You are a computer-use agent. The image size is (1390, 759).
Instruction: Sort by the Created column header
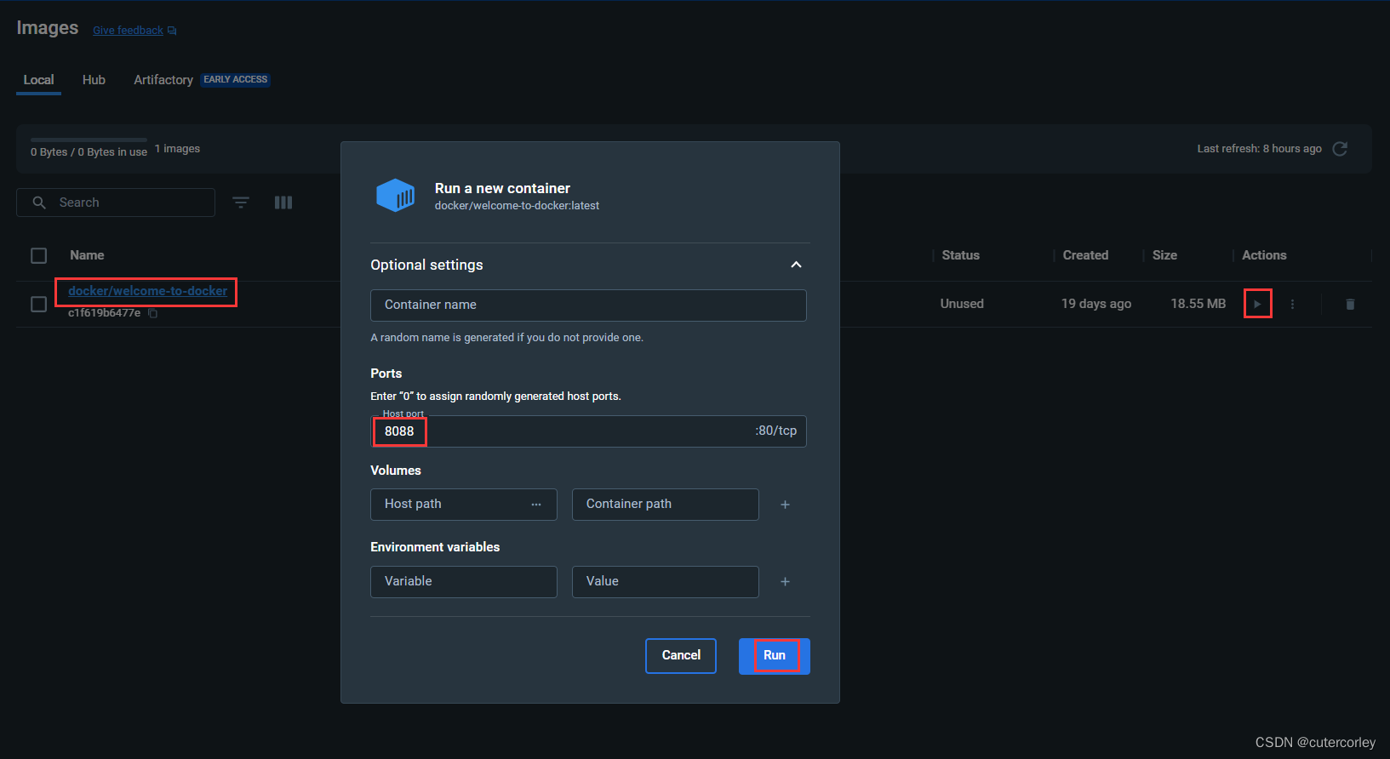click(x=1085, y=255)
